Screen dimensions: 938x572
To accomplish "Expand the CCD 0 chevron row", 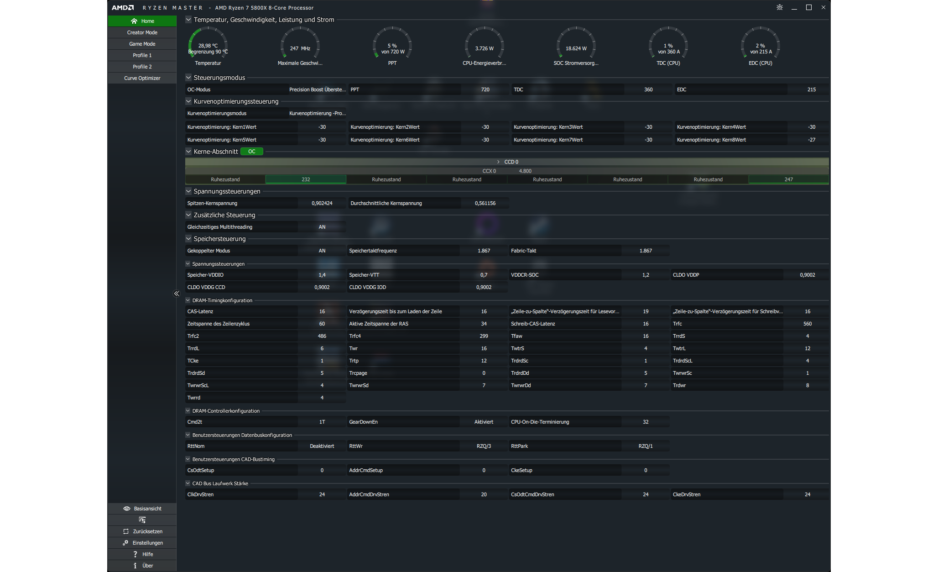I will click(498, 162).
